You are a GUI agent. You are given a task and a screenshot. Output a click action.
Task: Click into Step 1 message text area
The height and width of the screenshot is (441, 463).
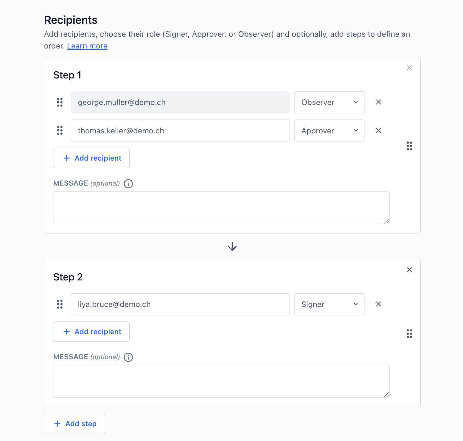[221, 208]
